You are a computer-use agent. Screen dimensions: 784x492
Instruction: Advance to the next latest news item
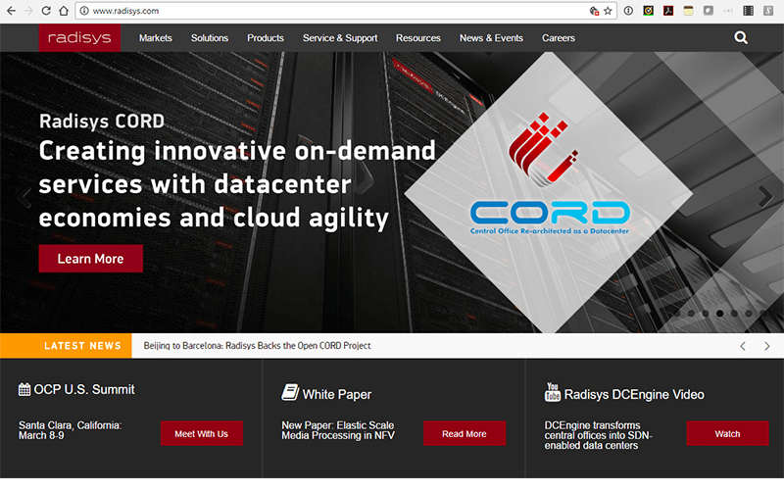[766, 346]
